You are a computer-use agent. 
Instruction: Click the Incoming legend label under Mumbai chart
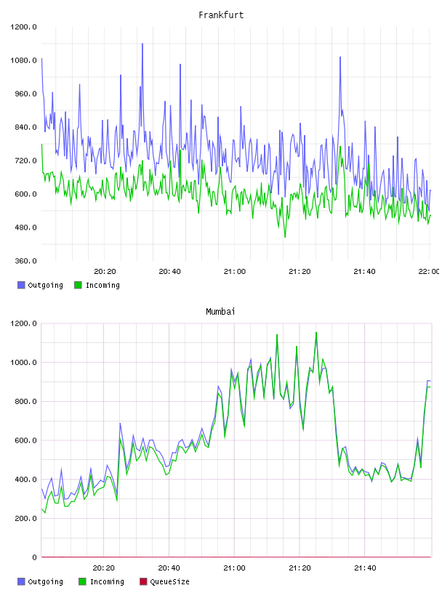(x=107, y=581)
